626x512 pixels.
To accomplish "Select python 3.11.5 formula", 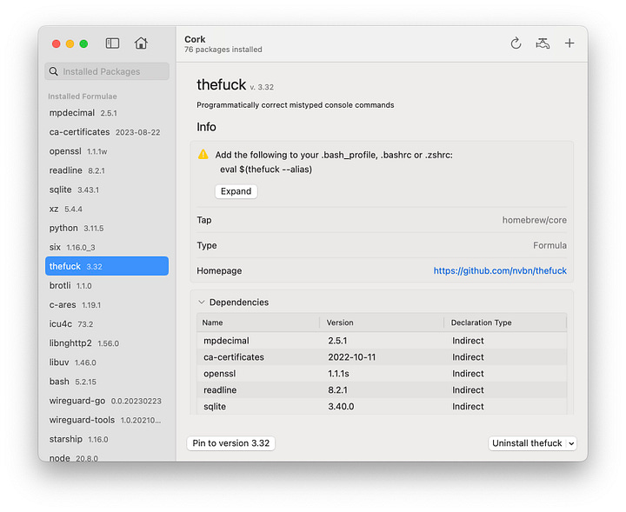I will click(107, 228).
